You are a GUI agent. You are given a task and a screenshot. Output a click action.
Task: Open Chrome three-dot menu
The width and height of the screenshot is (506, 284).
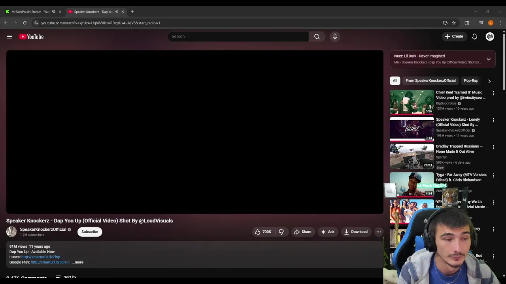500,23
